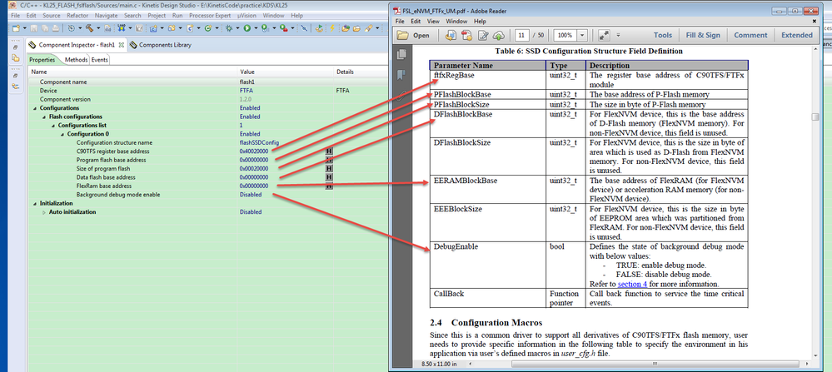Click the Open text button in Adobe Reader

[x=421, y=36]
